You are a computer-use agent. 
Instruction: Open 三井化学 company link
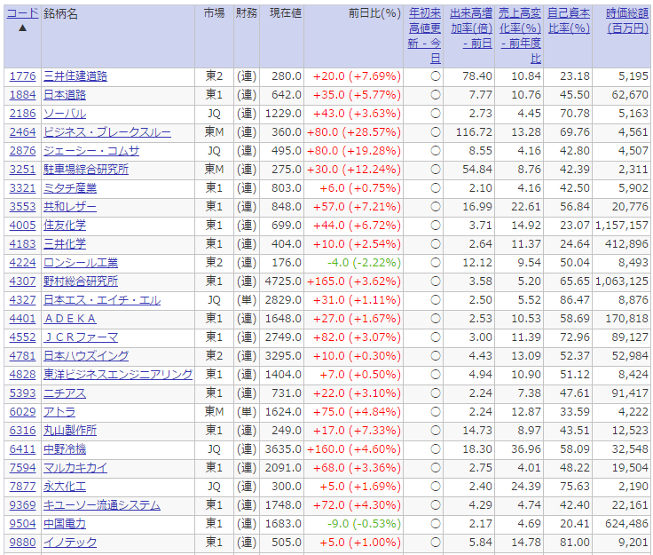pos(65,244)
